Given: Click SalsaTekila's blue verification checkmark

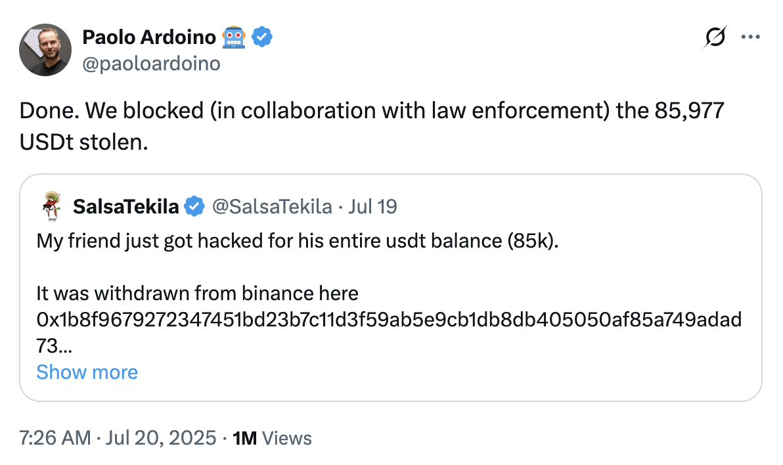Looking at the screenshot, I should click(x=195, y=206).
